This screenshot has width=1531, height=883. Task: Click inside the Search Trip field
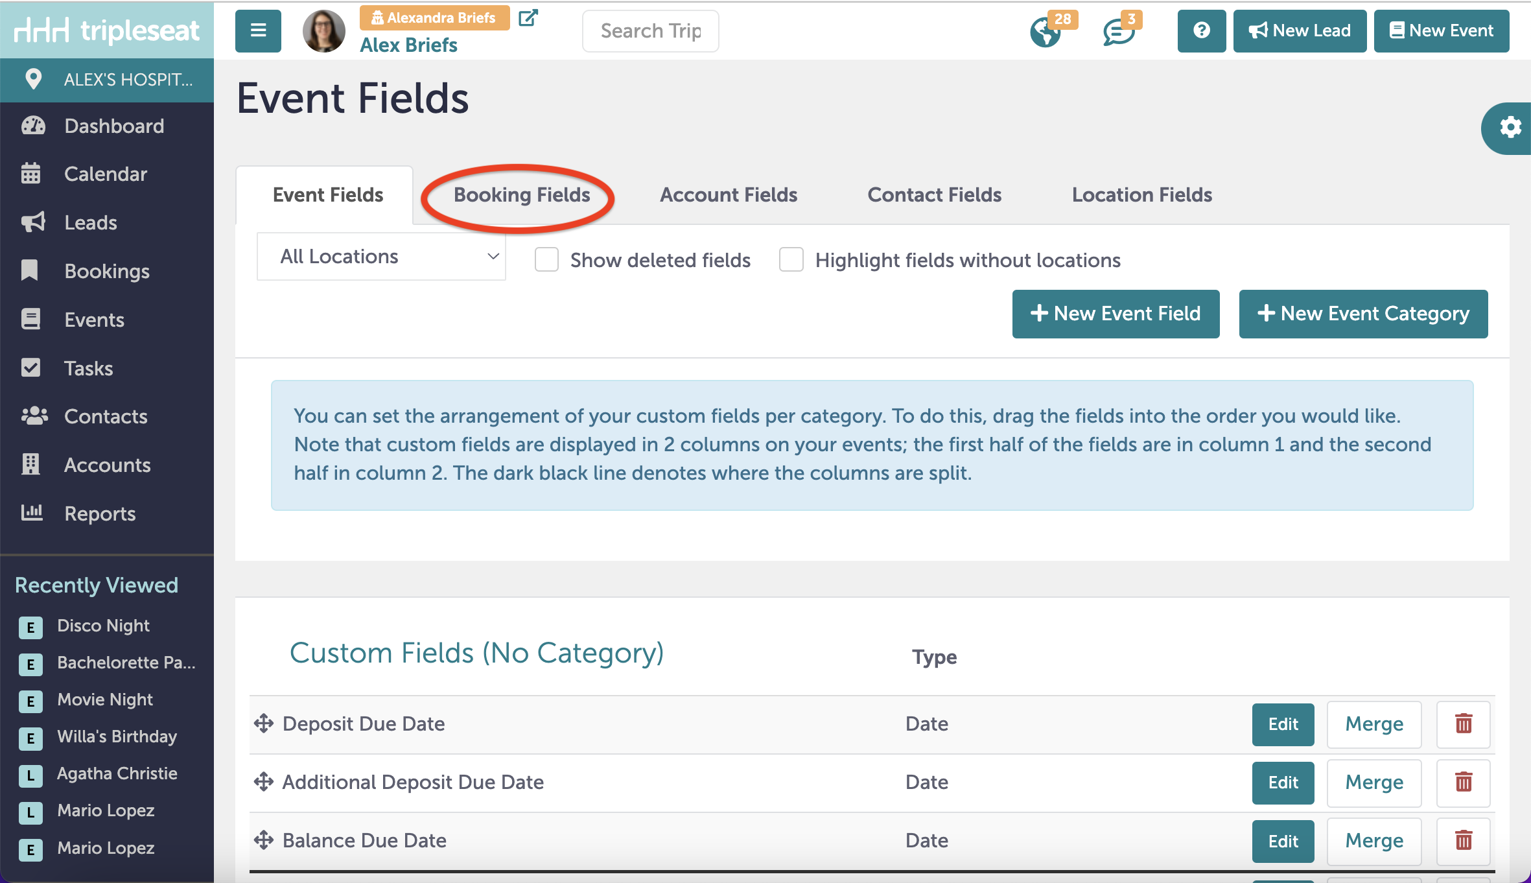650,30
